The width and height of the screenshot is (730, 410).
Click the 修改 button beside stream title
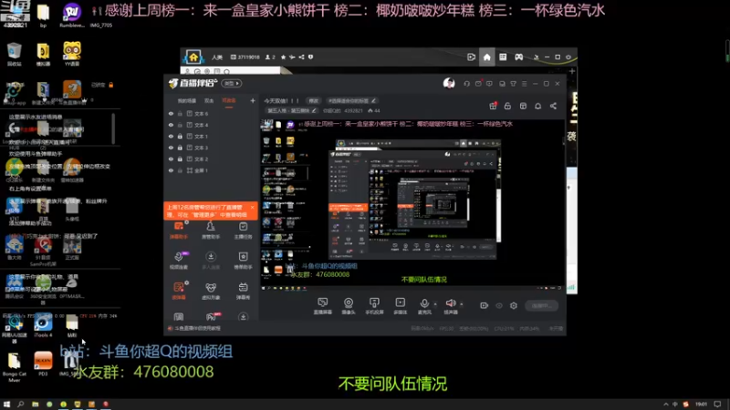click(313, 100)
